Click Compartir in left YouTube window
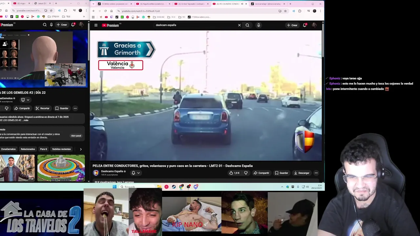This screenshot has height=236, width=420. click(22, 108)
